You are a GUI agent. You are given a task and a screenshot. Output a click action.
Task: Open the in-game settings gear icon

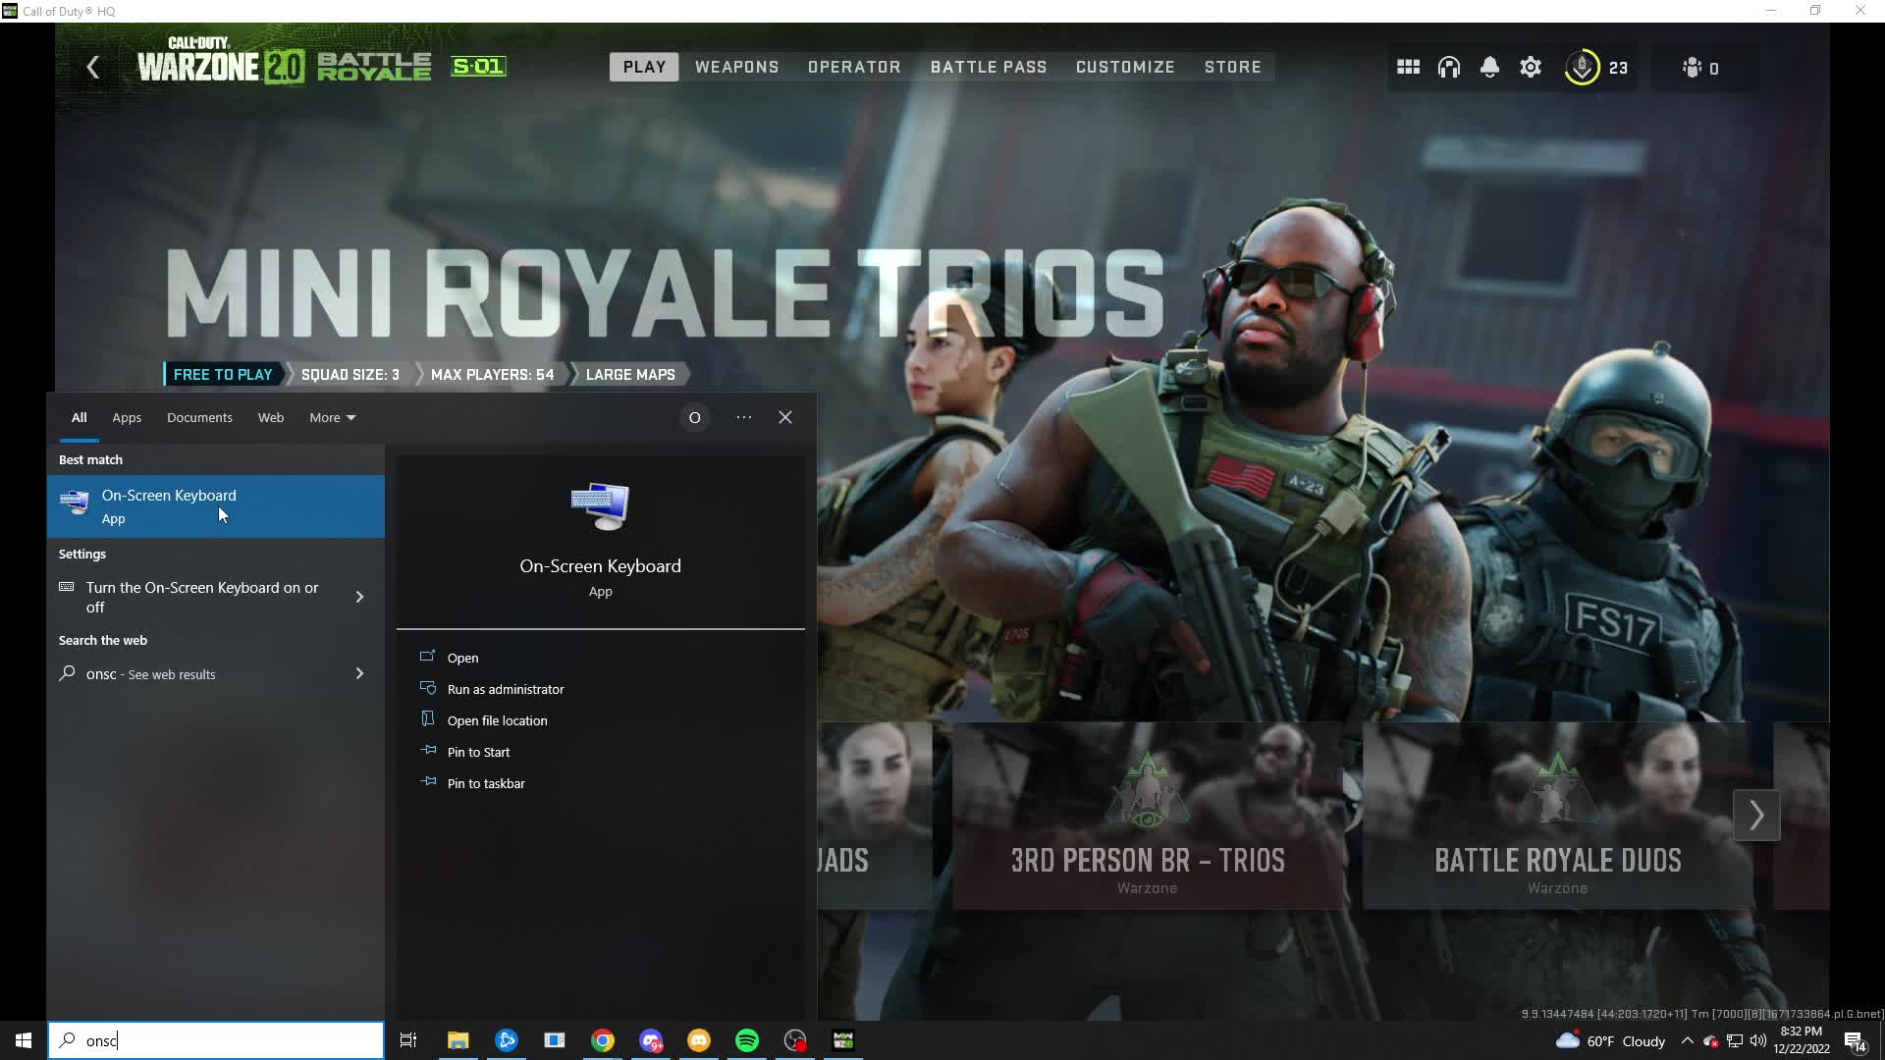(x=1531, y=67)
